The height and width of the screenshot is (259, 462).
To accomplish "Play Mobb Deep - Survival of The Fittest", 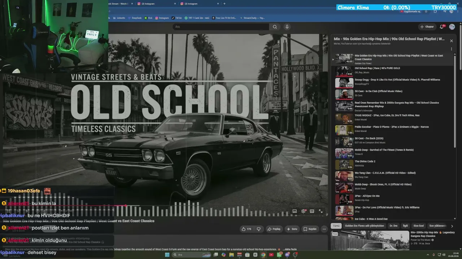I will [x=393, y=153].
